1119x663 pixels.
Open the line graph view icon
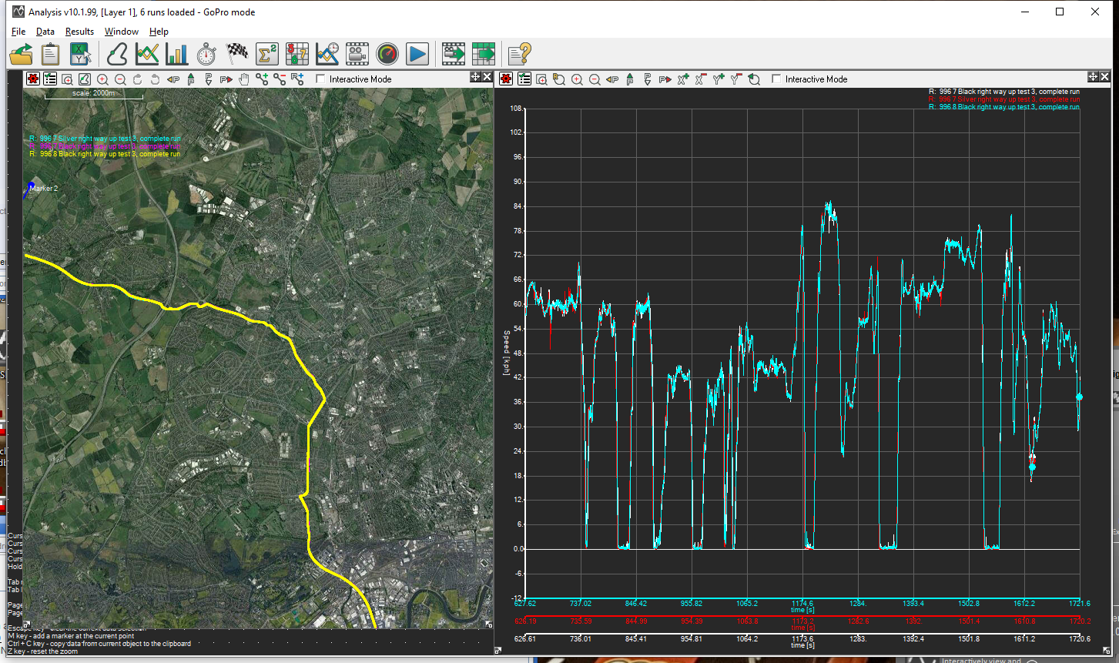coord(146,54)
